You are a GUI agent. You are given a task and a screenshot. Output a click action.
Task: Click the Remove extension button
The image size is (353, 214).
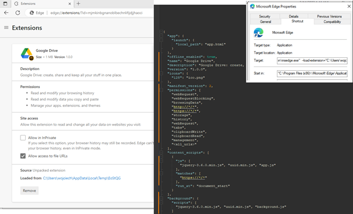click(29, 191)
